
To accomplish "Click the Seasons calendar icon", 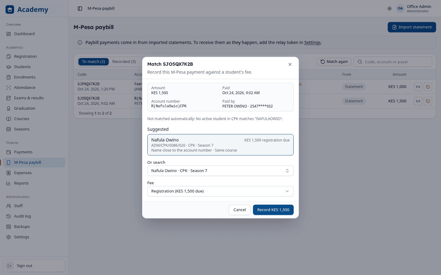I will 9,129.
